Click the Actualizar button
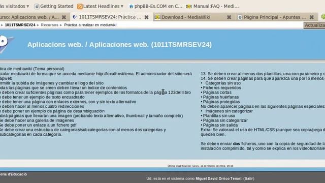Image resolution: width=325 pixels, height=183 pixels. [x=314, y=25]
